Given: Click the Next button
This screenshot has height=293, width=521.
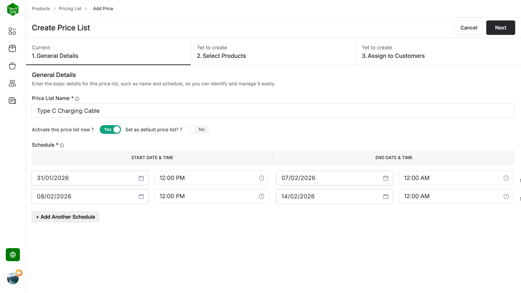Looking at the screenshot, I should pos(500,27).
